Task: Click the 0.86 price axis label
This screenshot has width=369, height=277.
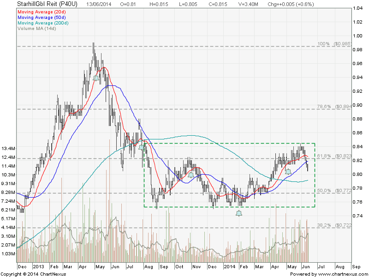Action: coord(357,133)
